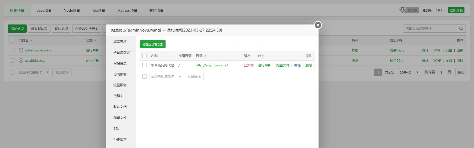Click the 立即升级 upgrade button
The image size is (474, 148).
click(x=456, y=10)
